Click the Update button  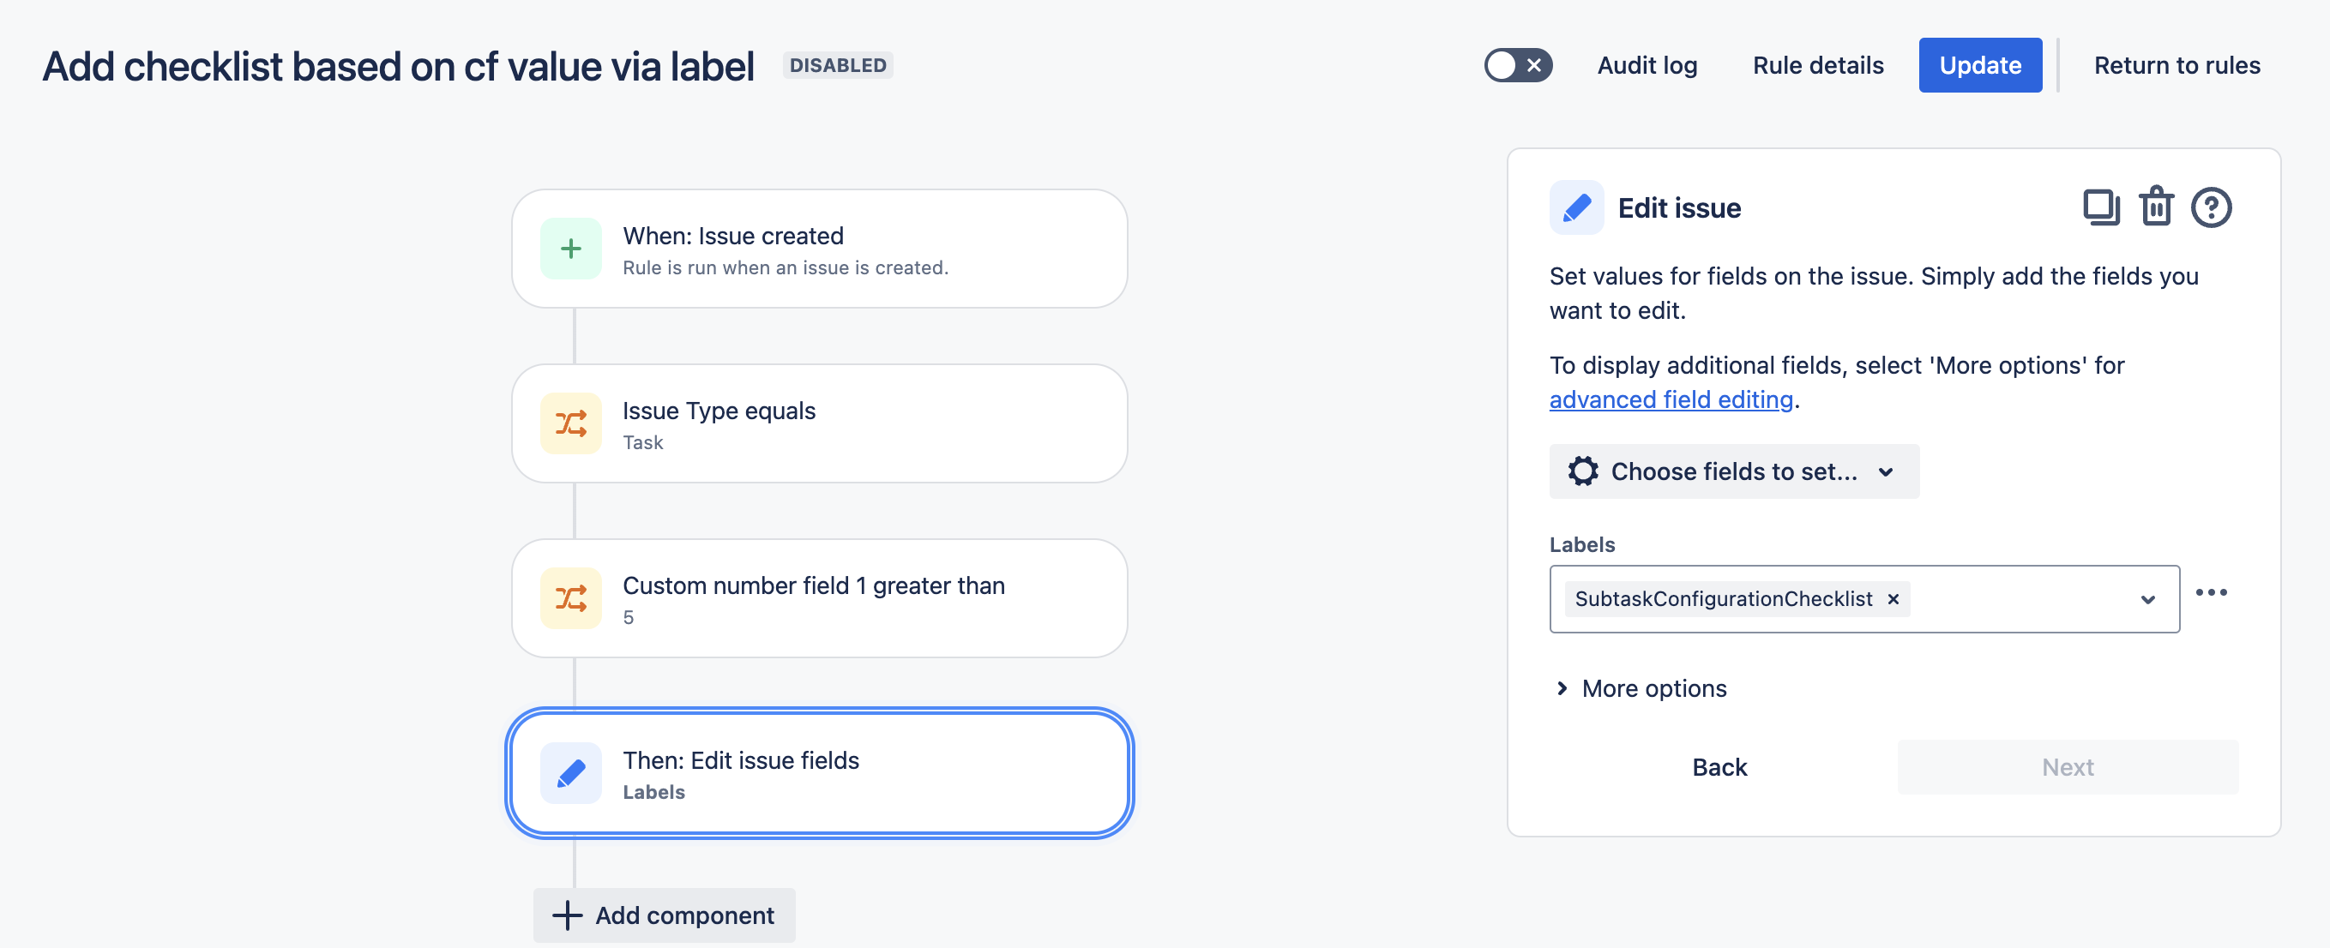point(1979,65)
